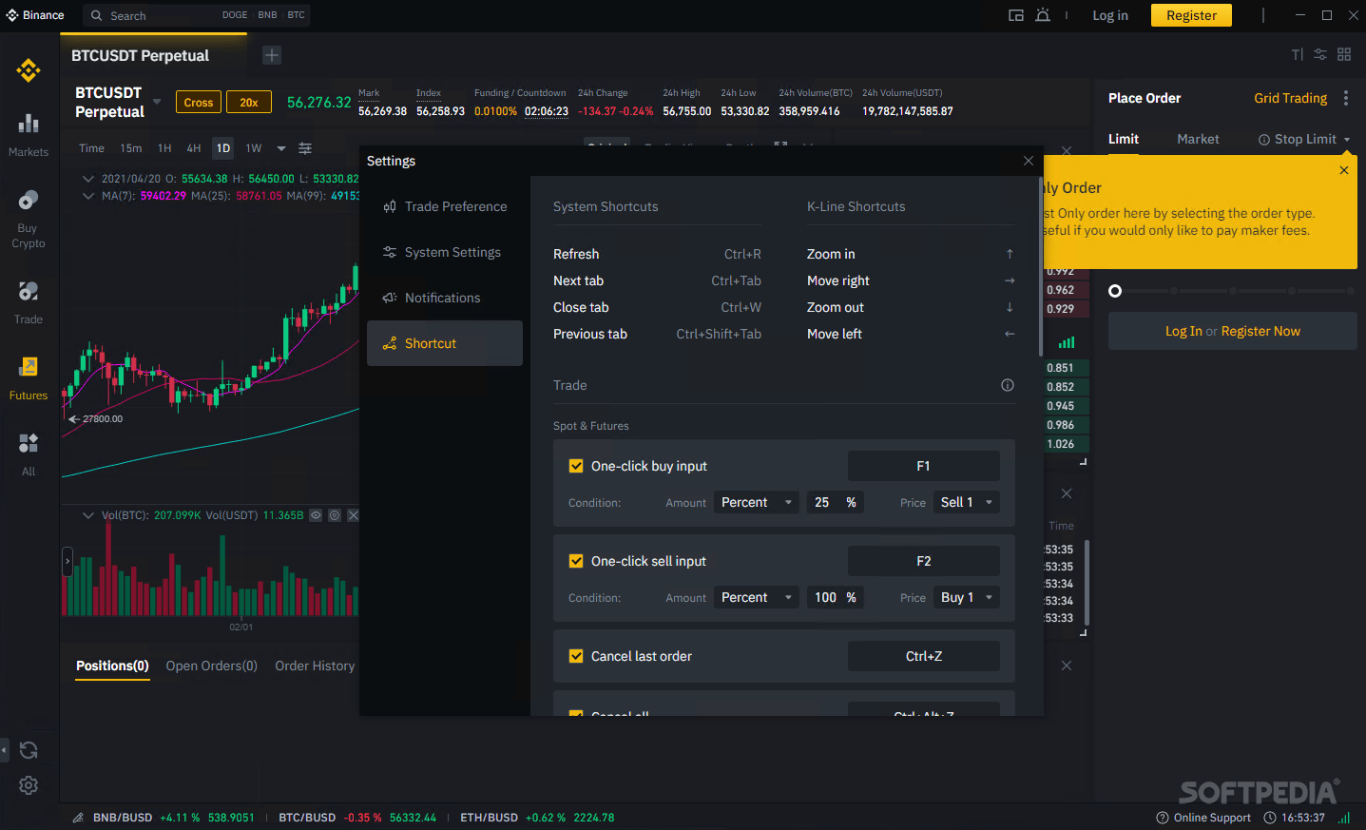Image resolution: width=1366 pixels, height=830 pixels.
Task: Open the Notifications section in Settings
Action: coord(443,298)
